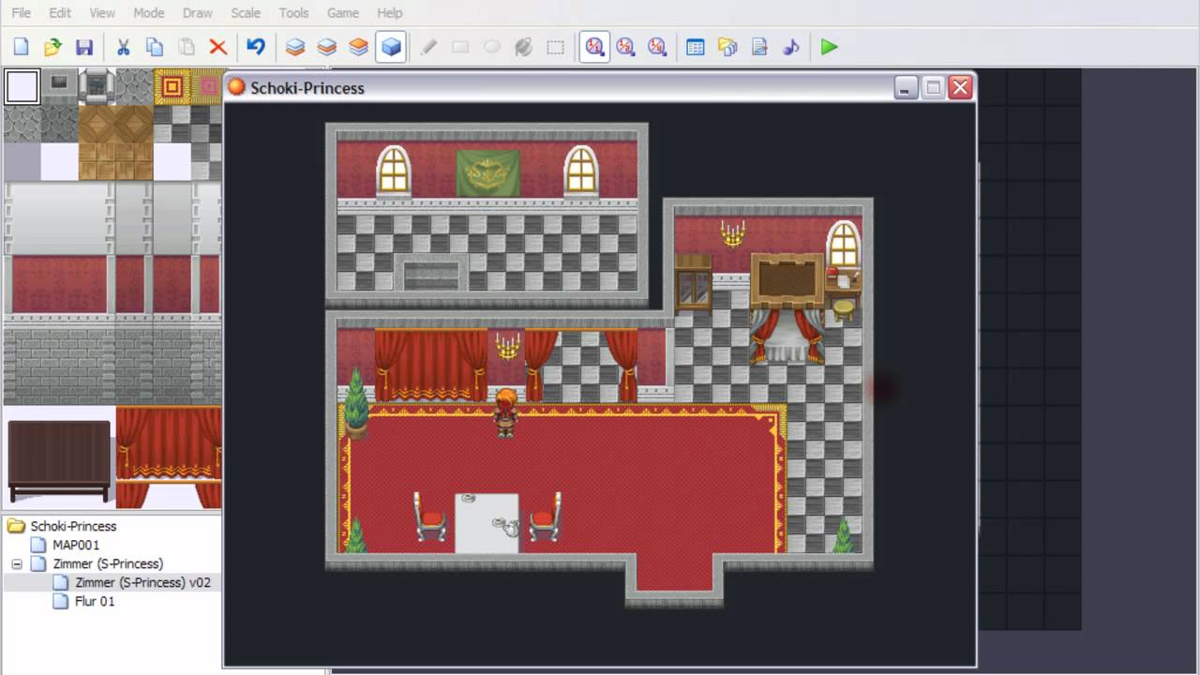Minimize the Schoki-Princess game window
The width and height of the screenshot is (1200, 675).
coord(905,88)
